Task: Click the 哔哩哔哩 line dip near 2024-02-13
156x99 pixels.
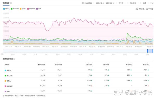Action: (47, 31)
